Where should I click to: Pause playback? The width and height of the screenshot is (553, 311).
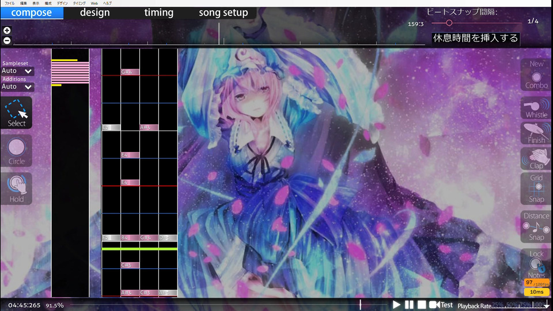coord(409,305)
